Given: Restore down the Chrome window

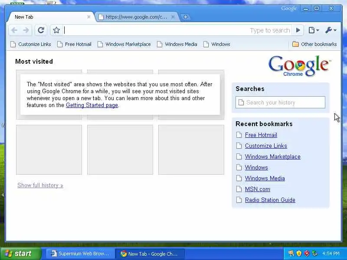Looking at the screenshot, I should point(317,9).
